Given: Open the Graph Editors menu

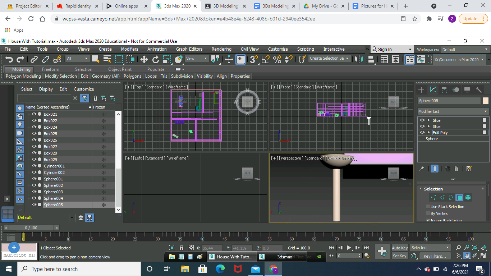Looking at the screenshot, I should (x=189, y=49).
